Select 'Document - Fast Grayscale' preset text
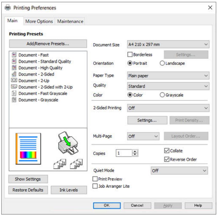This screenshot has width=217, height=215. pyautogui.click(x=43, y=93)
